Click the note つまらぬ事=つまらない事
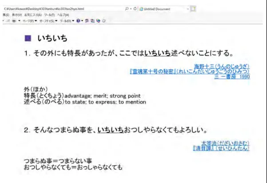 [x=58, y=161]
